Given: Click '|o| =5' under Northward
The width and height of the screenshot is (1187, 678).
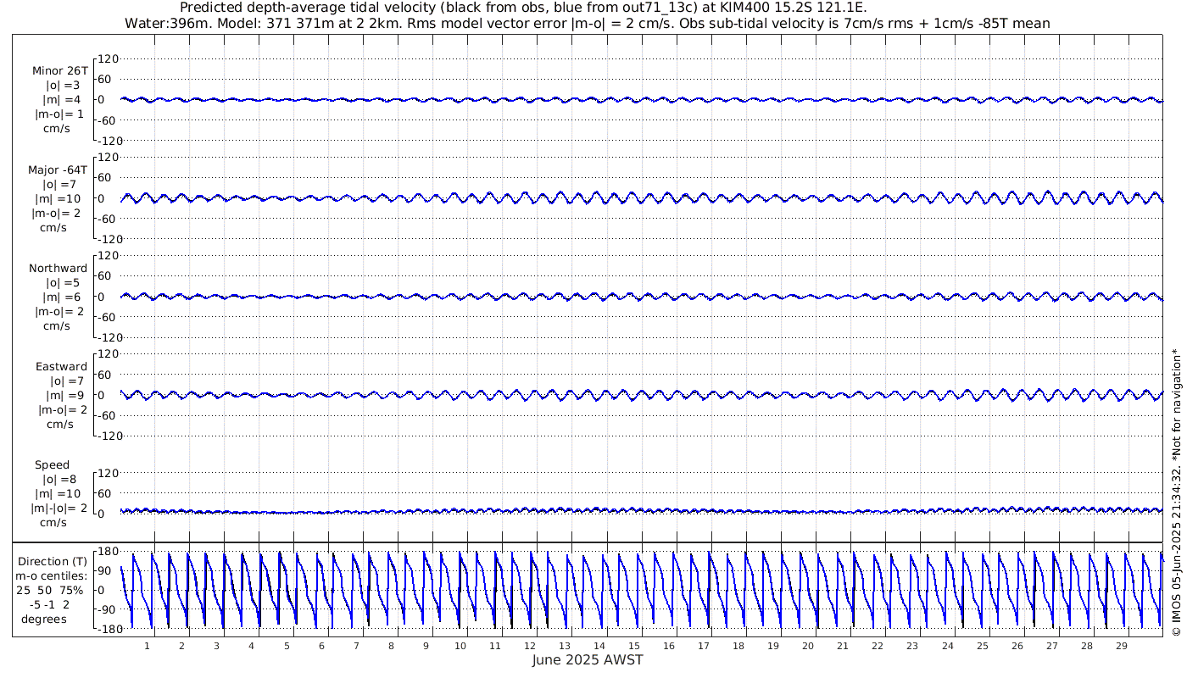Looking at the screenshot, I should pos(62,283).
